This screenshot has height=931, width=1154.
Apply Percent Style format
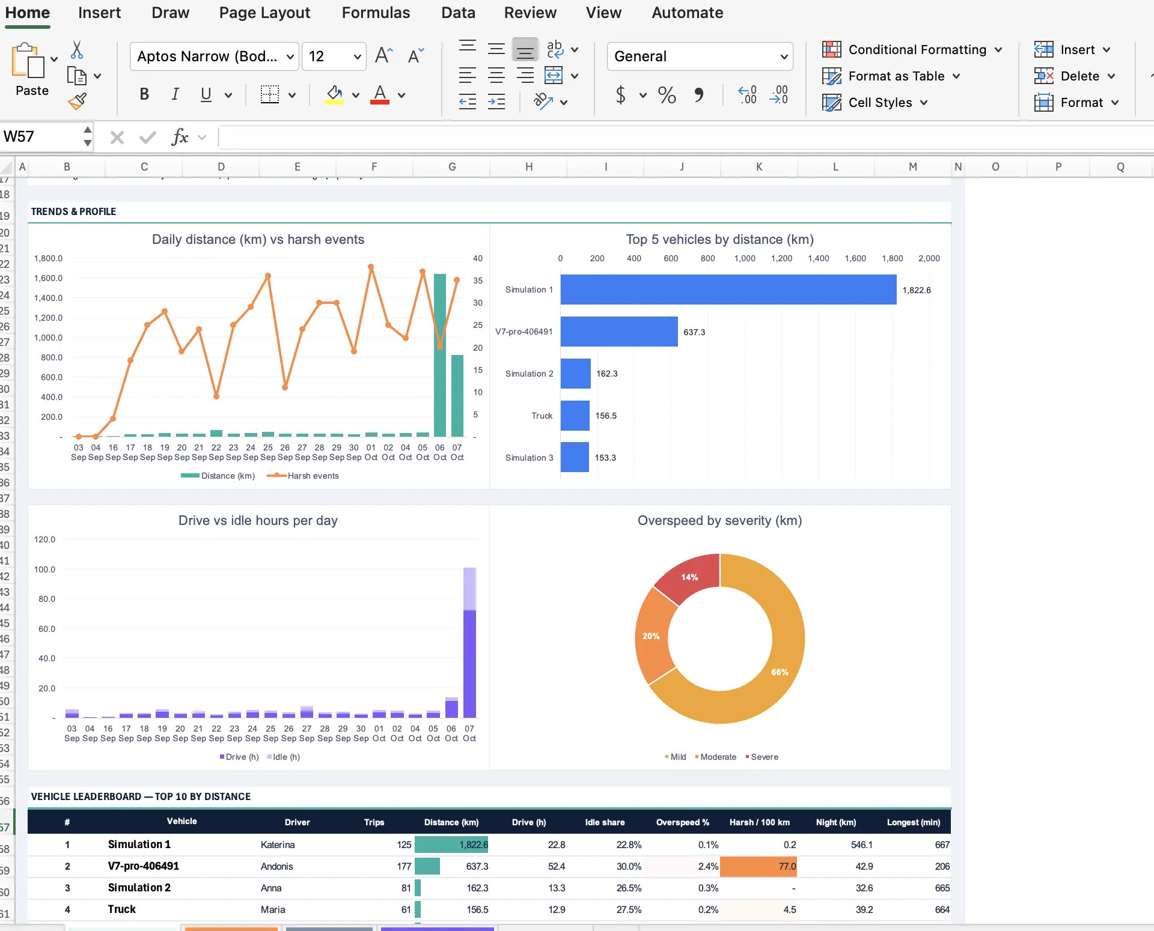click(x=667, y=95)
